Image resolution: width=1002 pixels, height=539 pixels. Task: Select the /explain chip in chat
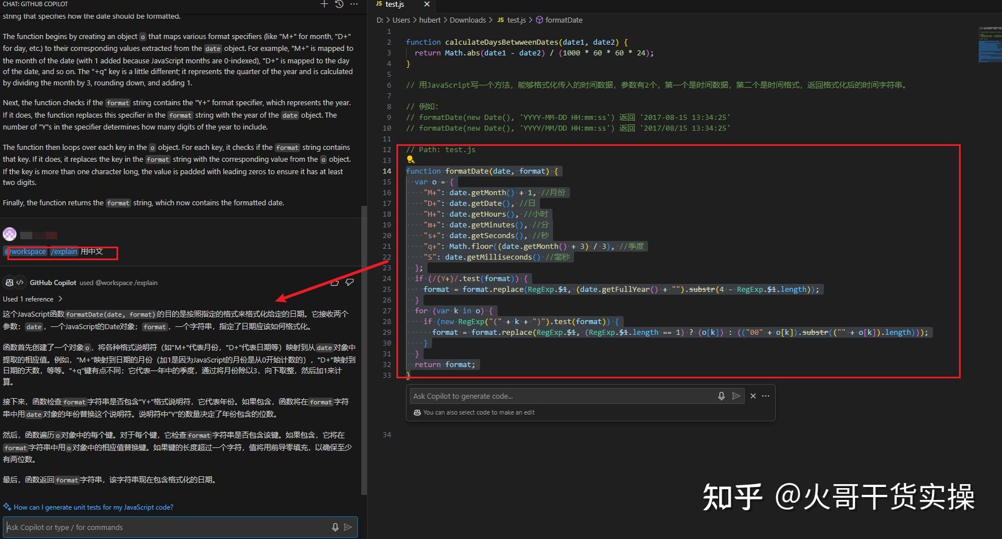point(64,251)
